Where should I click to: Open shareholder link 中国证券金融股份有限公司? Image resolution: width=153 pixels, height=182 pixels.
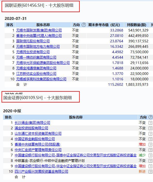tap(35, 139)
